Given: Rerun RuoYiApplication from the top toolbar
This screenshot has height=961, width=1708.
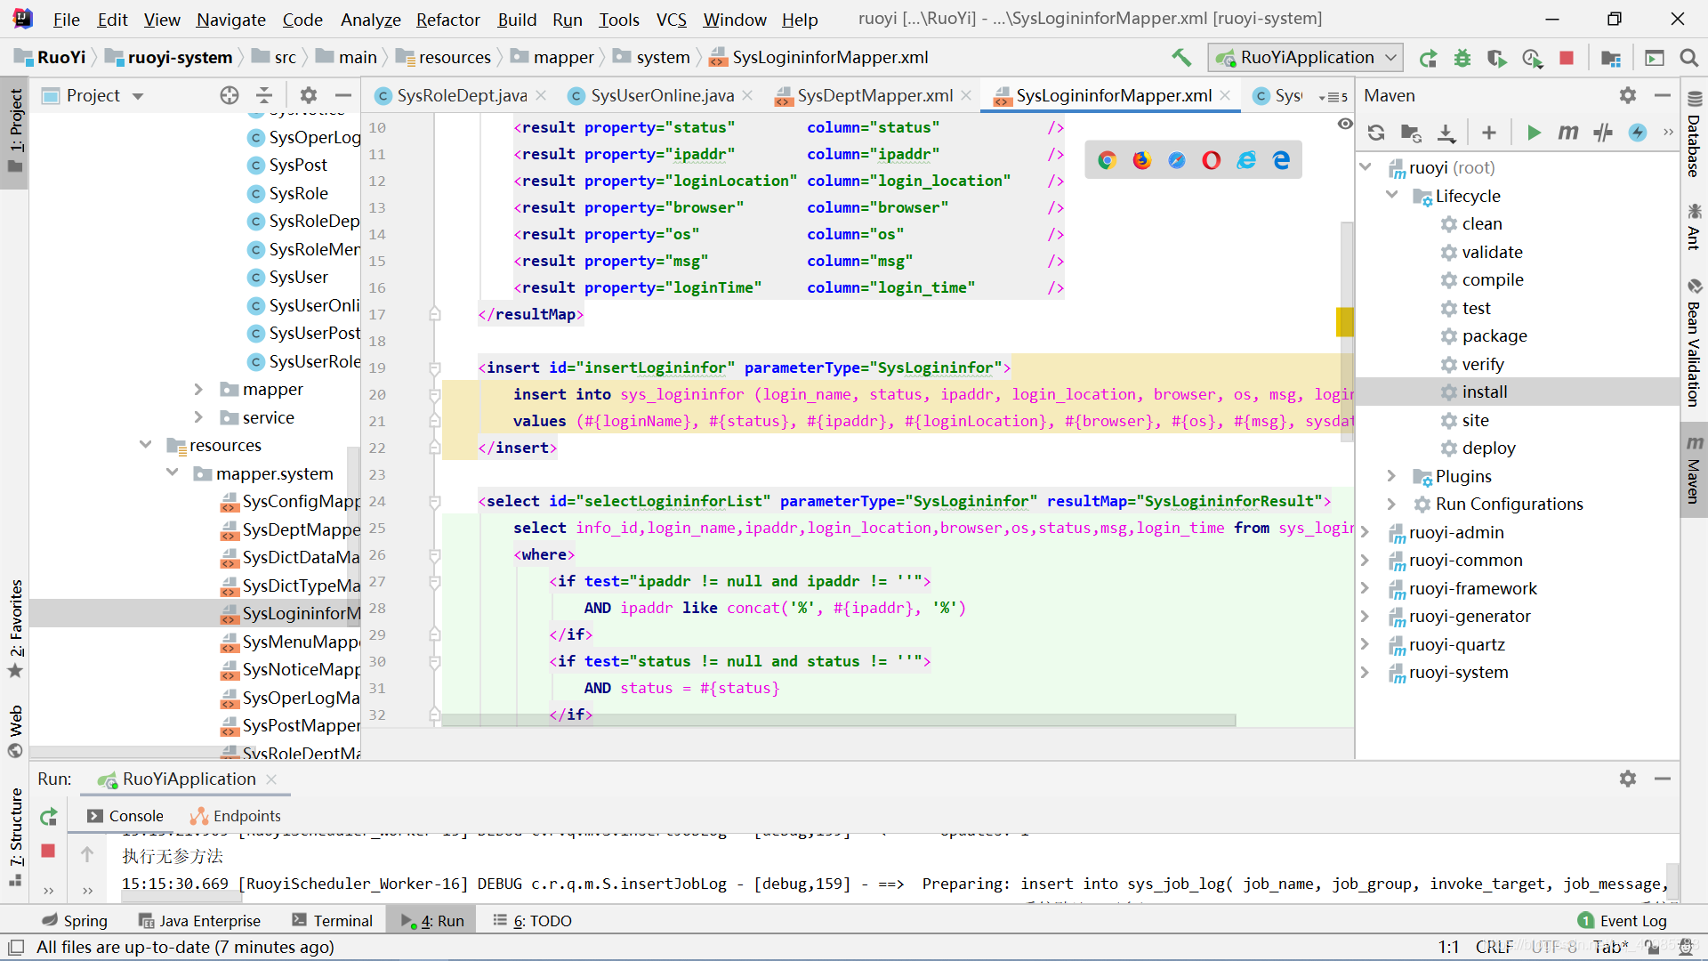Looking at the screenshot, I should click(x=1429, y=58).
